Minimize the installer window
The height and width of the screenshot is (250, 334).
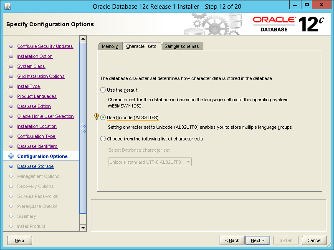tap(295, 5)
